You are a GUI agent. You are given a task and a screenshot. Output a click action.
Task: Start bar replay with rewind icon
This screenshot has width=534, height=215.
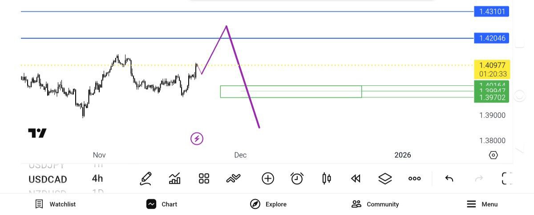(355, 179)
